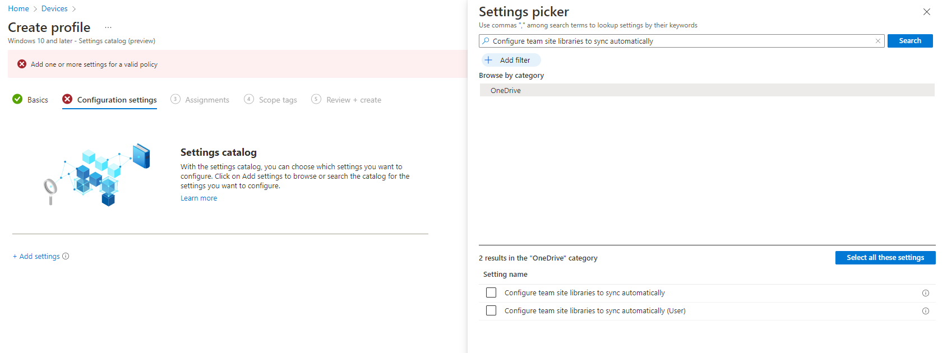The image size is (947, 353).
Task: Focus the settings search input field
Action: 681,41
